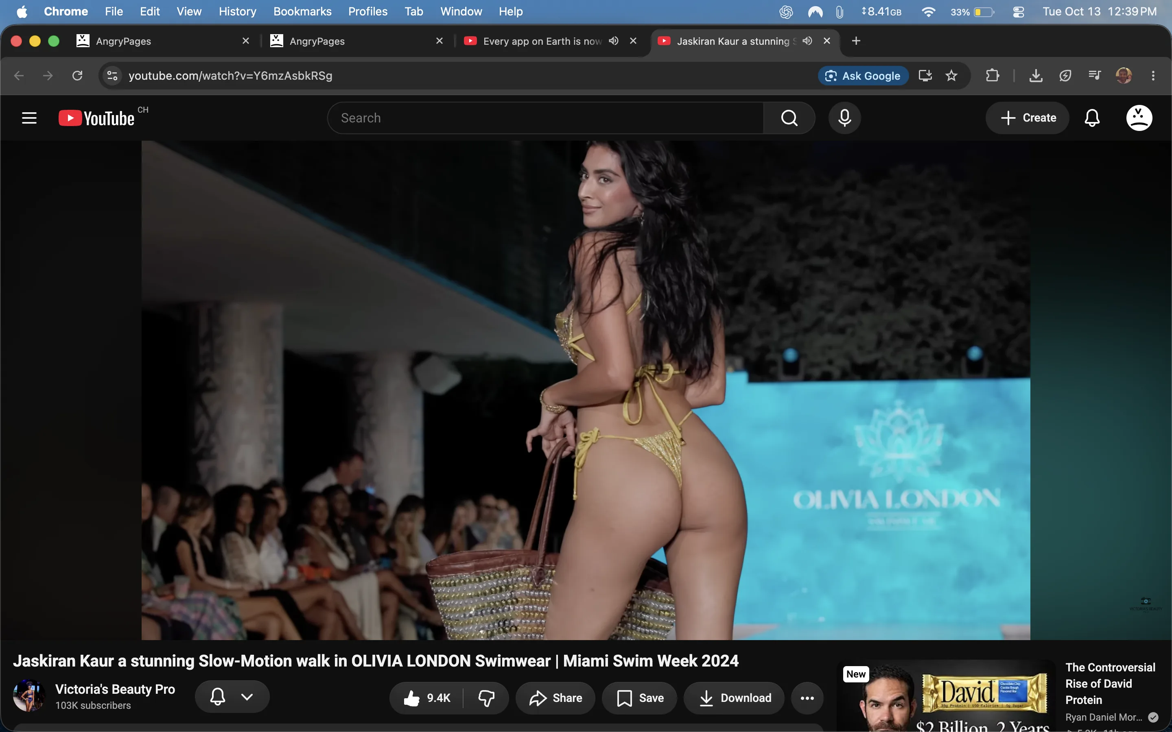Open YouTube notifications bell in header
The width and height of the screenshot is (1172, 732).
[1092, 118]
